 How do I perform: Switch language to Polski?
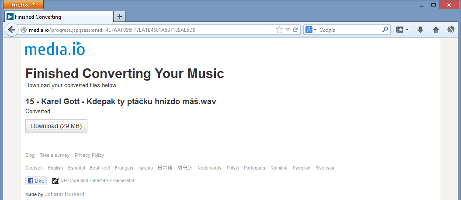tap(233, 168)
